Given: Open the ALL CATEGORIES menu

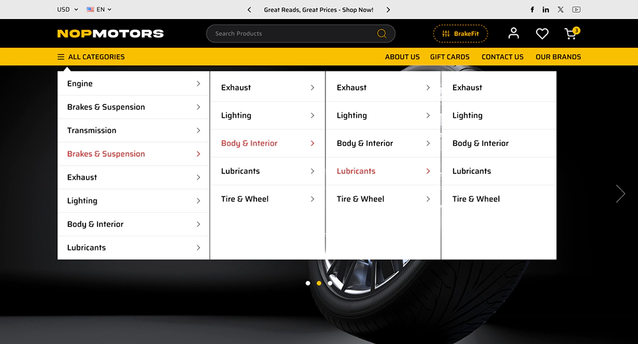Looking at the screenshot, I should pyautogui.click(x=91, y=57).
